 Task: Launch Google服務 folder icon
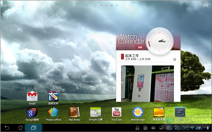click(x=32, y=112)
